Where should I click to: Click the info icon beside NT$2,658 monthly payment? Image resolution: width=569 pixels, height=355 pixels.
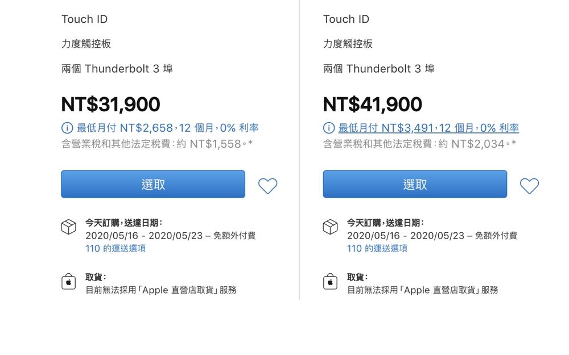click(x=67, y=128)
